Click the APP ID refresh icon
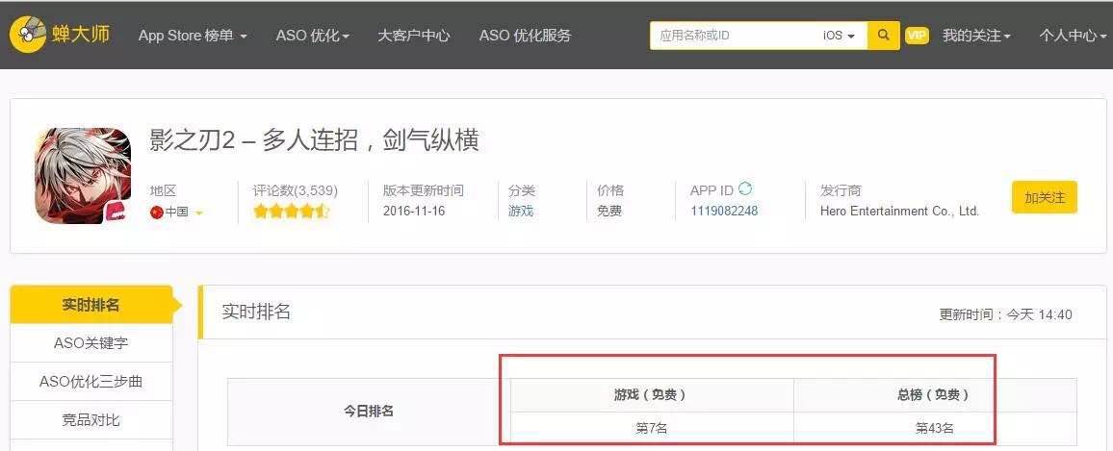This screenshot has height=451, width=1113. (745, 188)
